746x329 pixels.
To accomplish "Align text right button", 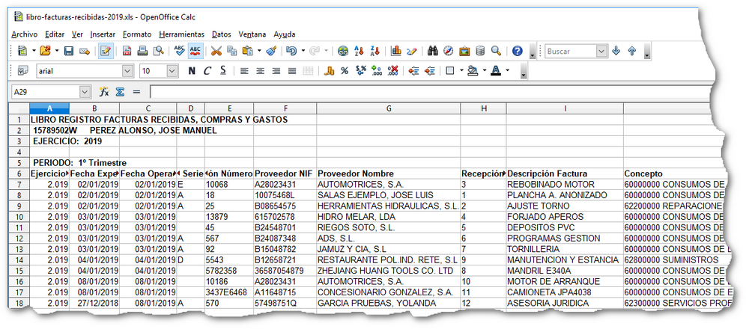I will tap(276, 71).
